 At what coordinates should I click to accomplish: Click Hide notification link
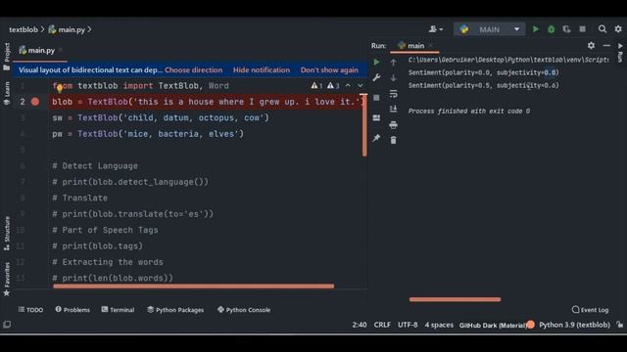pos(262,69)
